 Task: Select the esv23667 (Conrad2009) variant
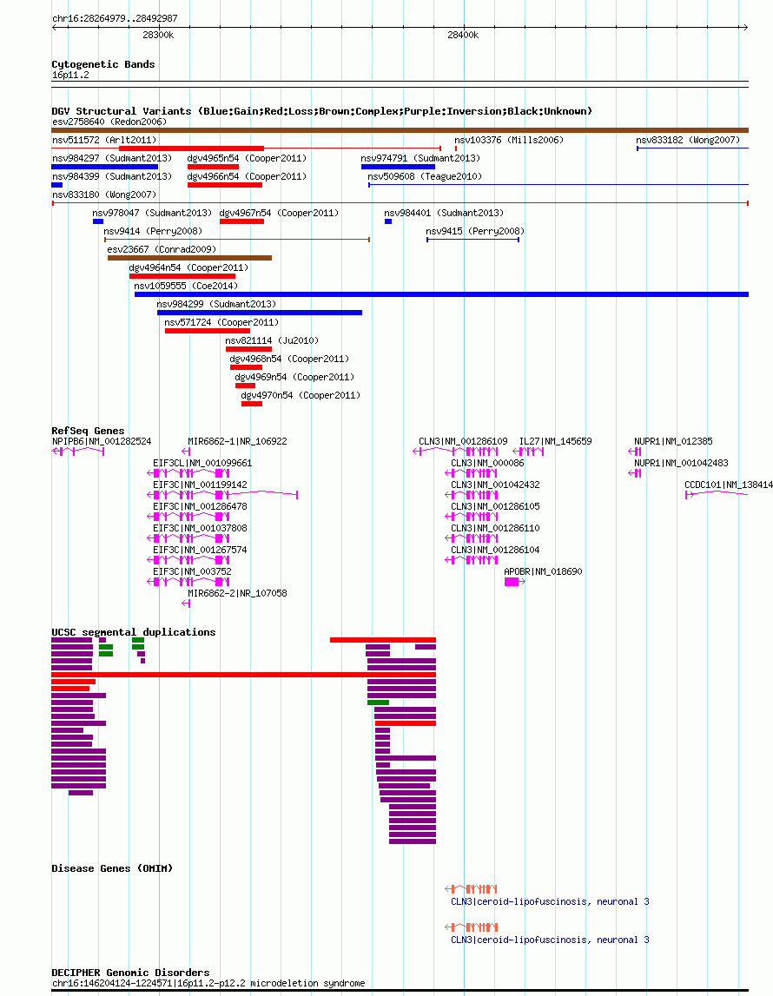(x=162, y=249)
